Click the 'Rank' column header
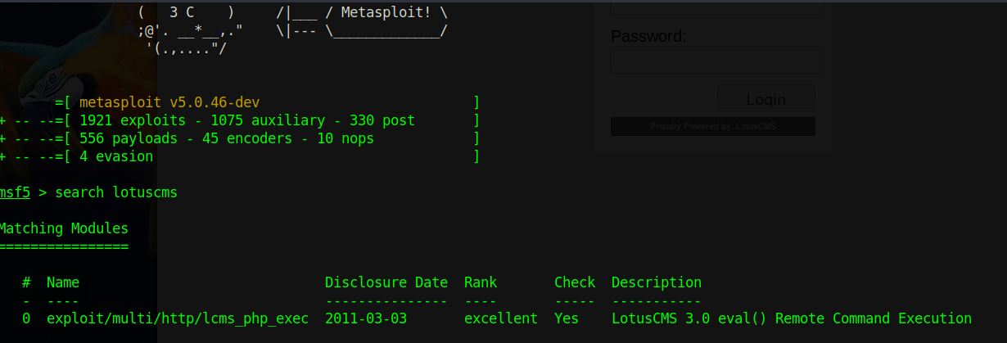 [481, 282]
